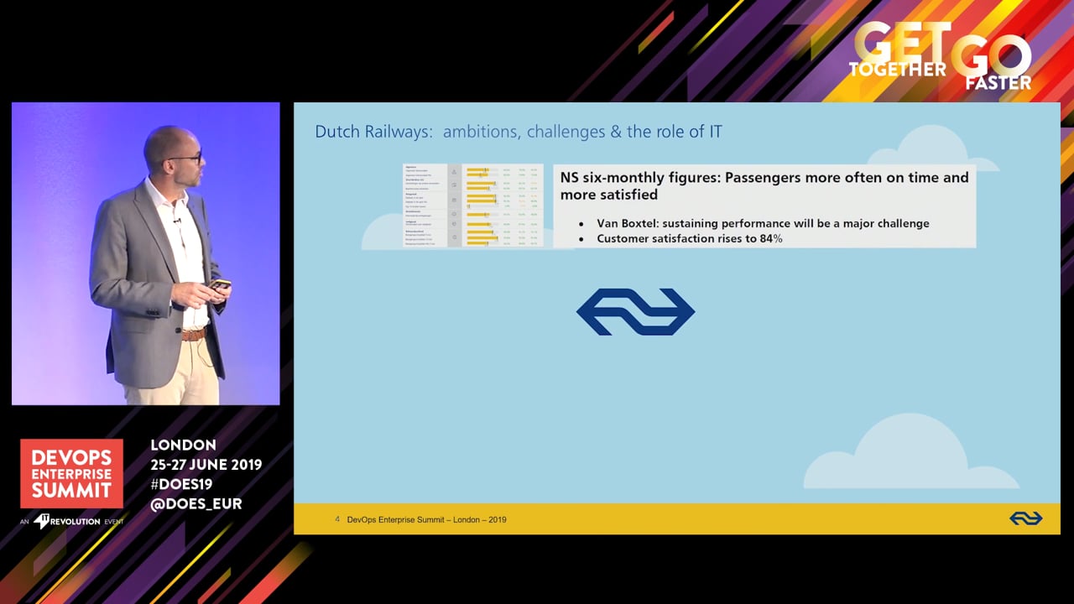Click bullet 'Van Boxtel: sustaining performance will be'

(x=763, y=223)
